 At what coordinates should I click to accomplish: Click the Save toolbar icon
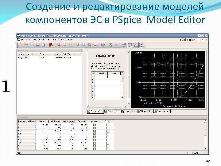[32, 45]
